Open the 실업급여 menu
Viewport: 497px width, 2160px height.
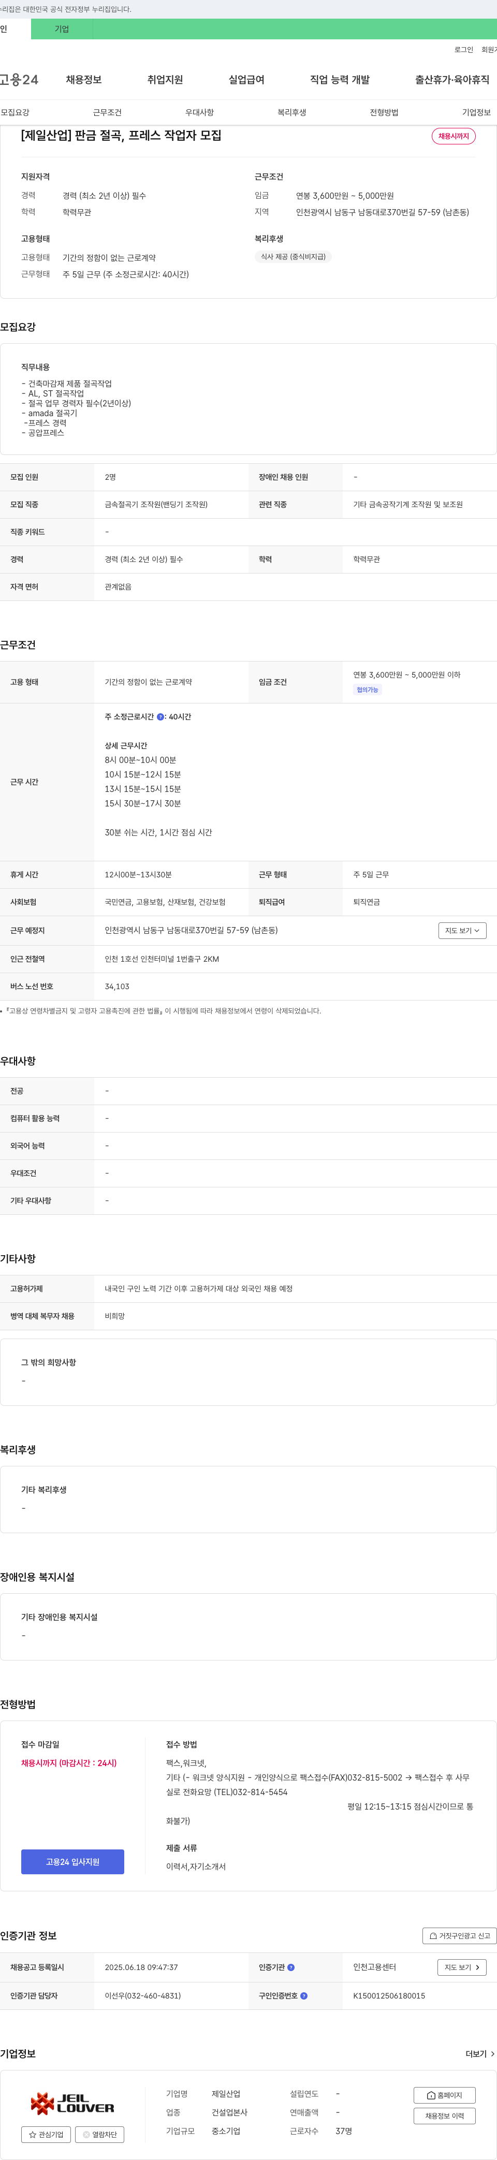tap(246, 80)
